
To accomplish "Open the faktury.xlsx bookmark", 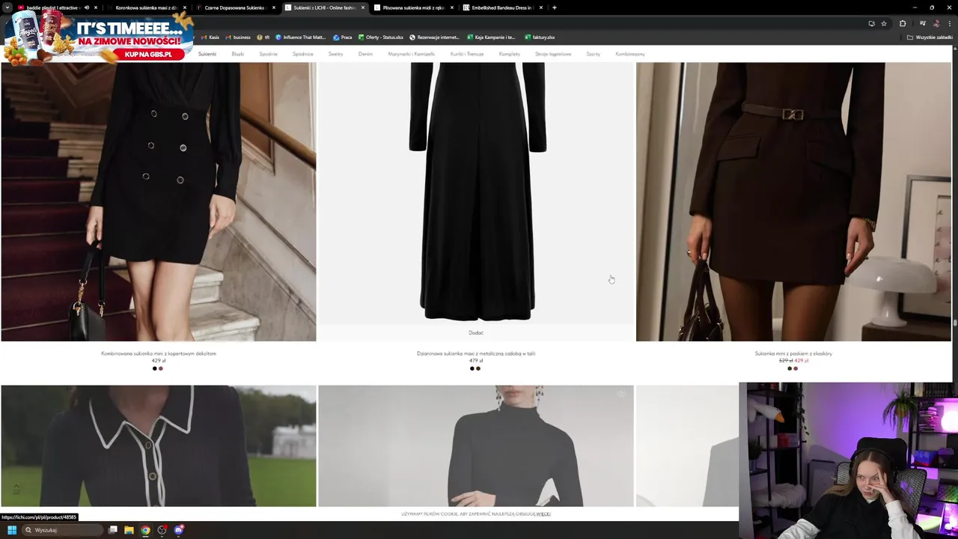I will coord(540,37).
